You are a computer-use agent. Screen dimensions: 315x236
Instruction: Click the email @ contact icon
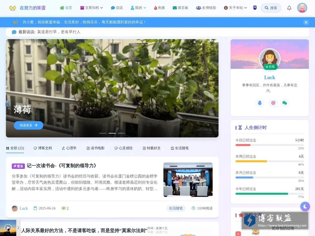tap(273, 103)
